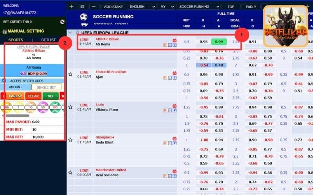This screenshot has height=195, width=313.
Task: Open the filter settings icon beside plus
Action: click(x=83, y=7)
